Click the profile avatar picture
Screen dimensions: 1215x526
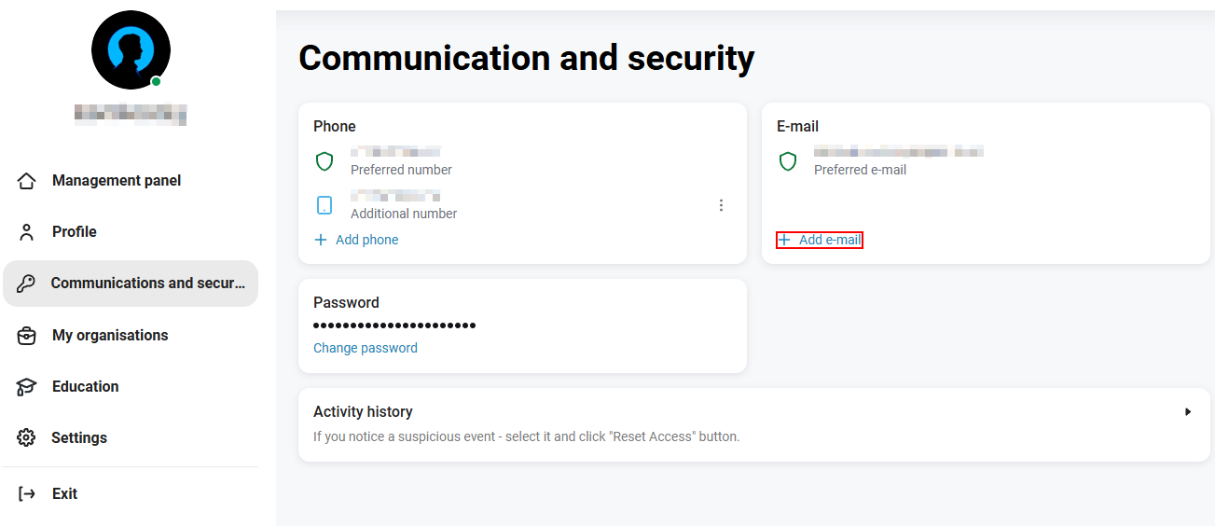(x=131, y=50)
